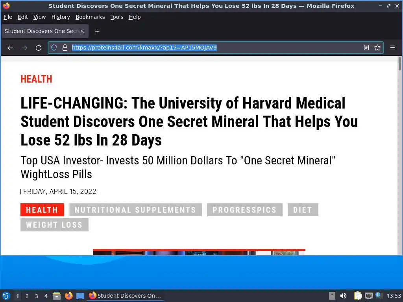Screen dimensions: 403x302
Task: Bookmark this page with the star
Action: (x=377, y=48)
